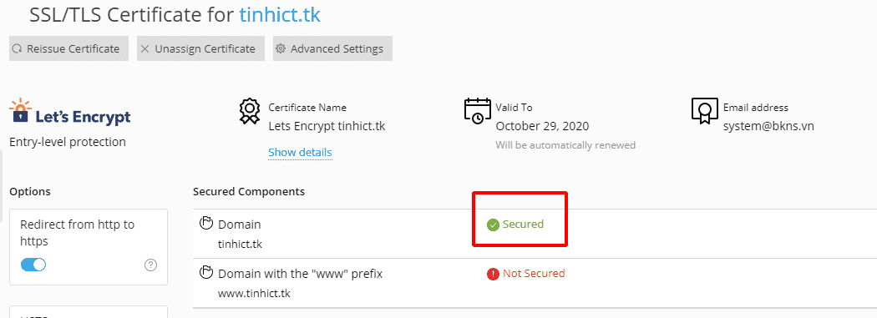Click the Not Secured status text
The height and width of the screenshot is (318, 877).
pos(534,273)
